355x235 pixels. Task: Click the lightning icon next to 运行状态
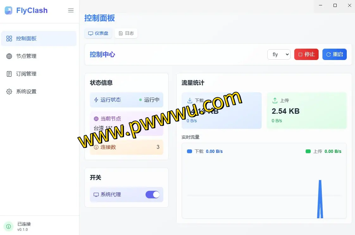click(96, 100)
